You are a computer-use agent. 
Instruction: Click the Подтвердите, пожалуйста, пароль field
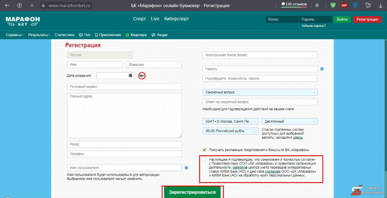coord(260,78)
